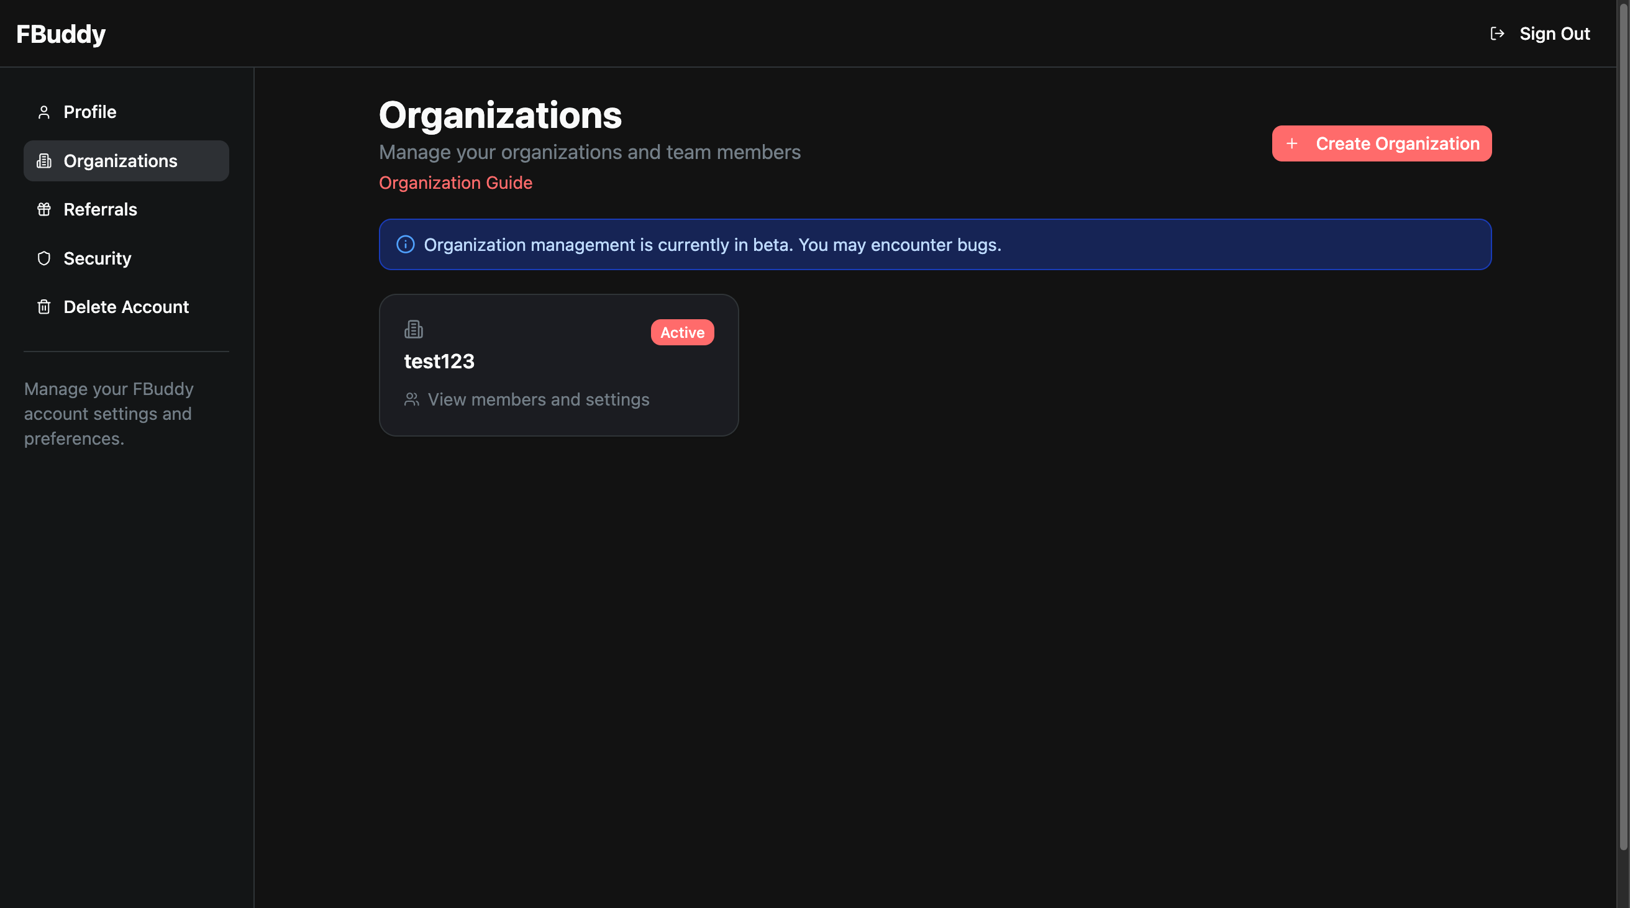Go to the Referrals section
The height and width of the screenshot is (908, 1630).
127,209
